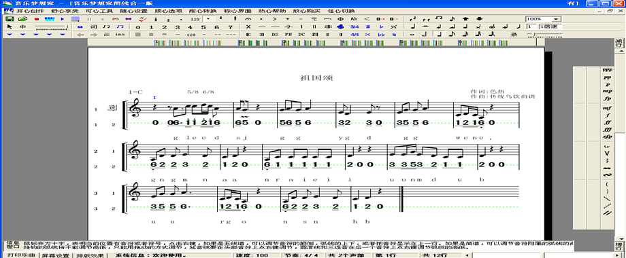Click the 排版效果 button
This screenshot has width=626, height=258.
pyautogui.click(x=90, y=255)
